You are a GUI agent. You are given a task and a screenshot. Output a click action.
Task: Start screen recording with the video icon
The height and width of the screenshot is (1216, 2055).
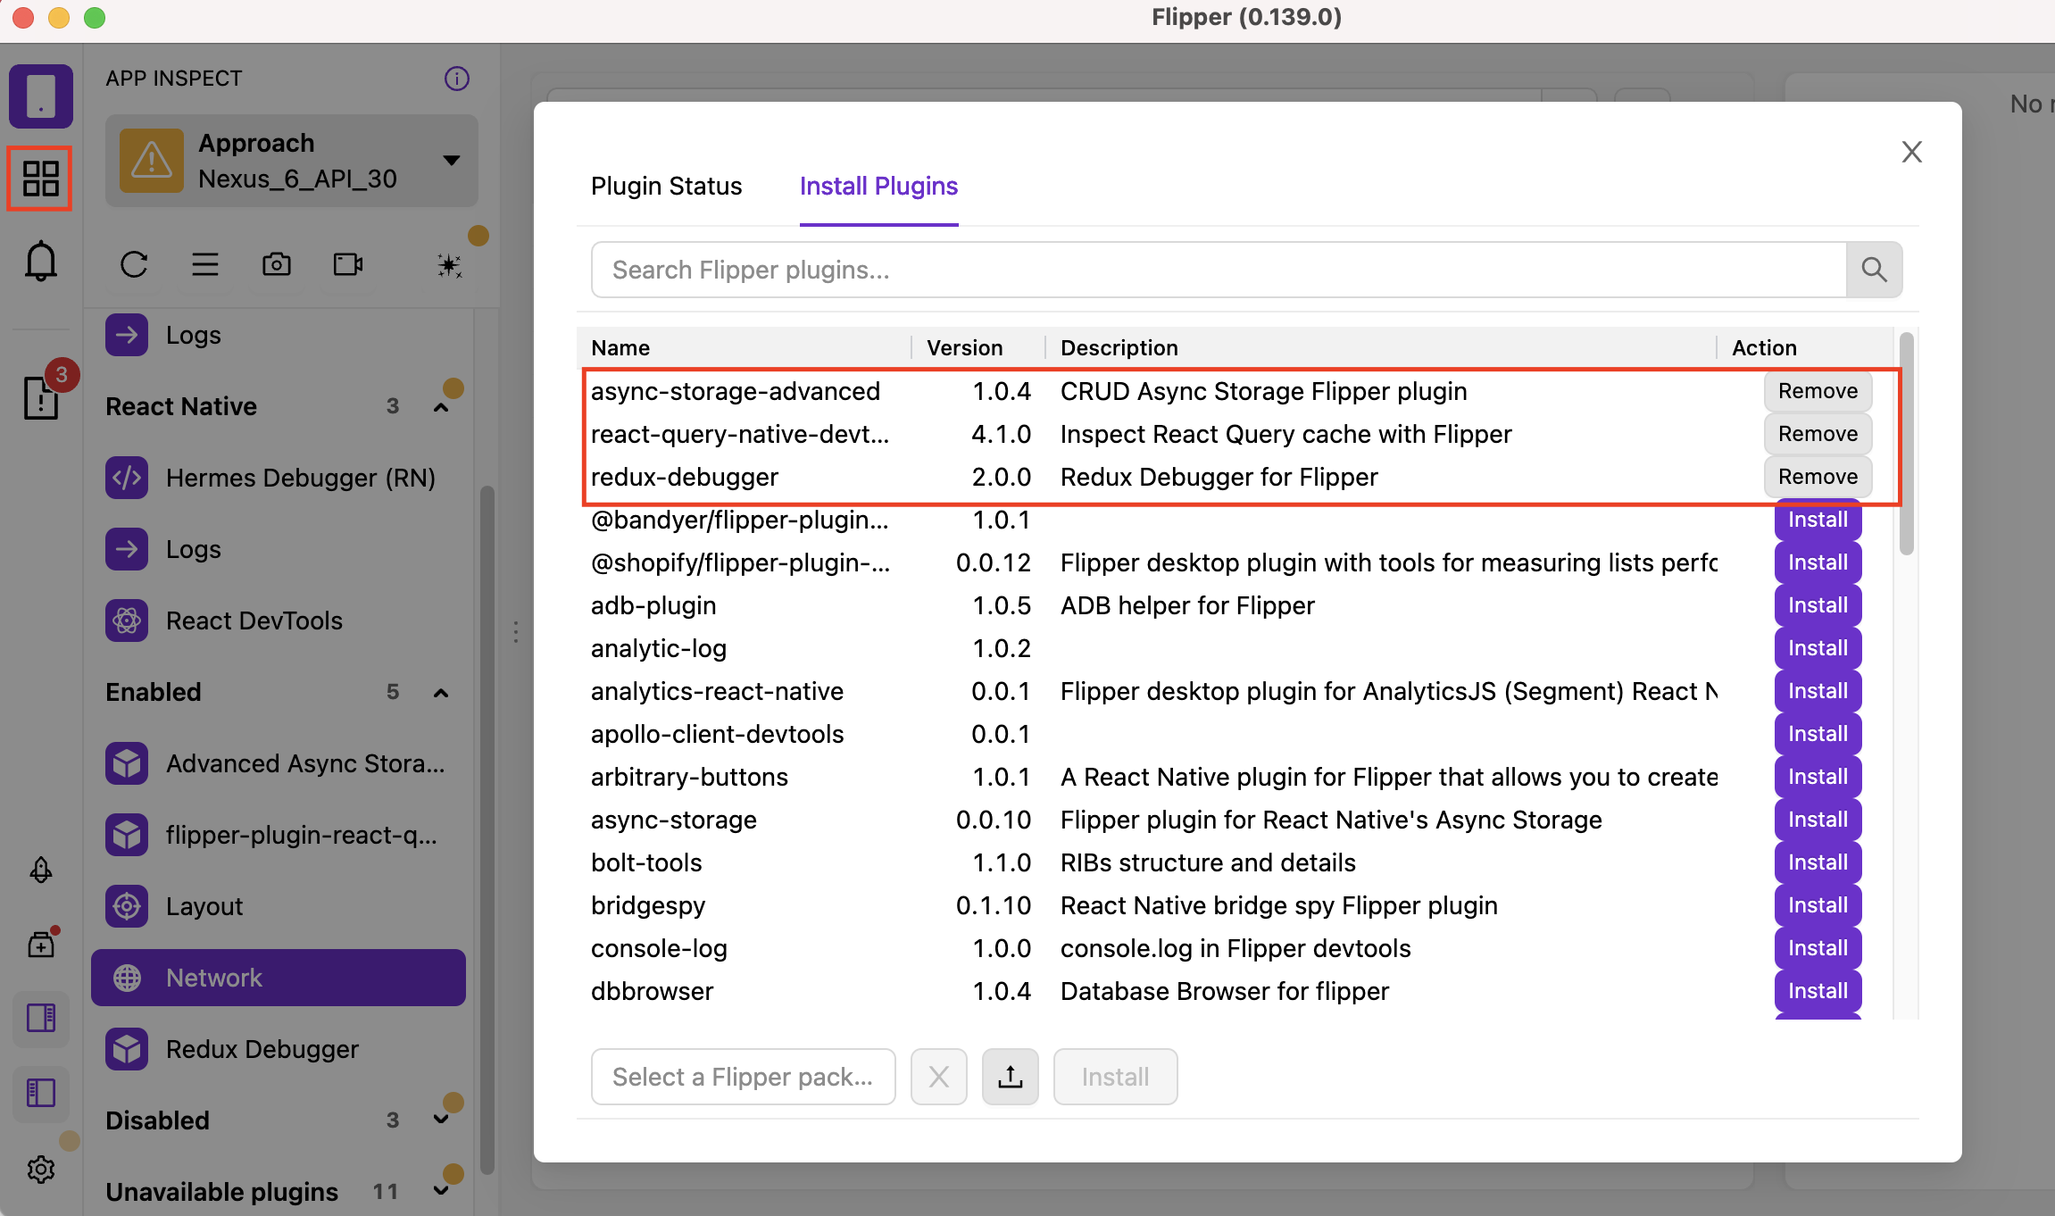tap(346, 264)
